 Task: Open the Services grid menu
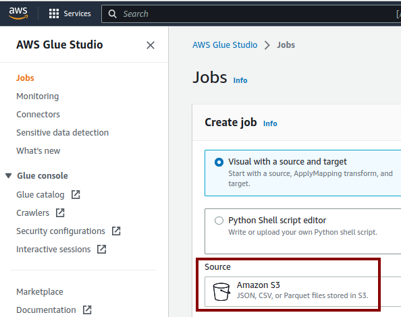tap(54, 13)
